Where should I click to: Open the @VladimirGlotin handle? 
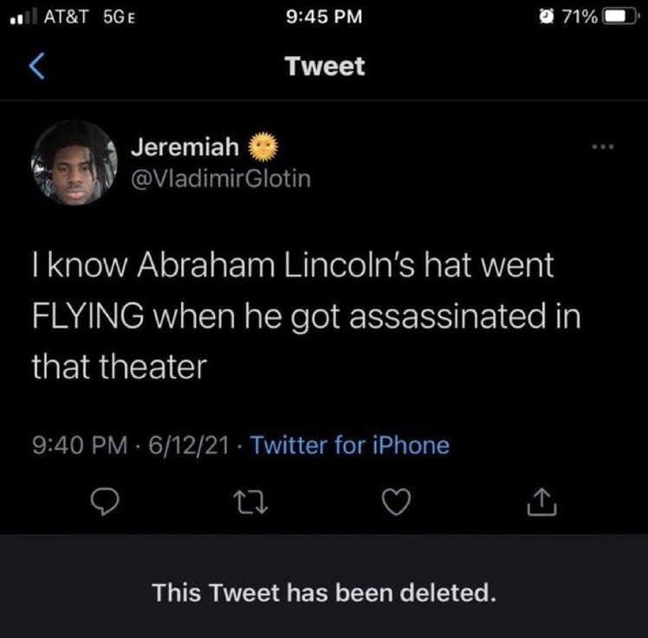coord(220,179)
